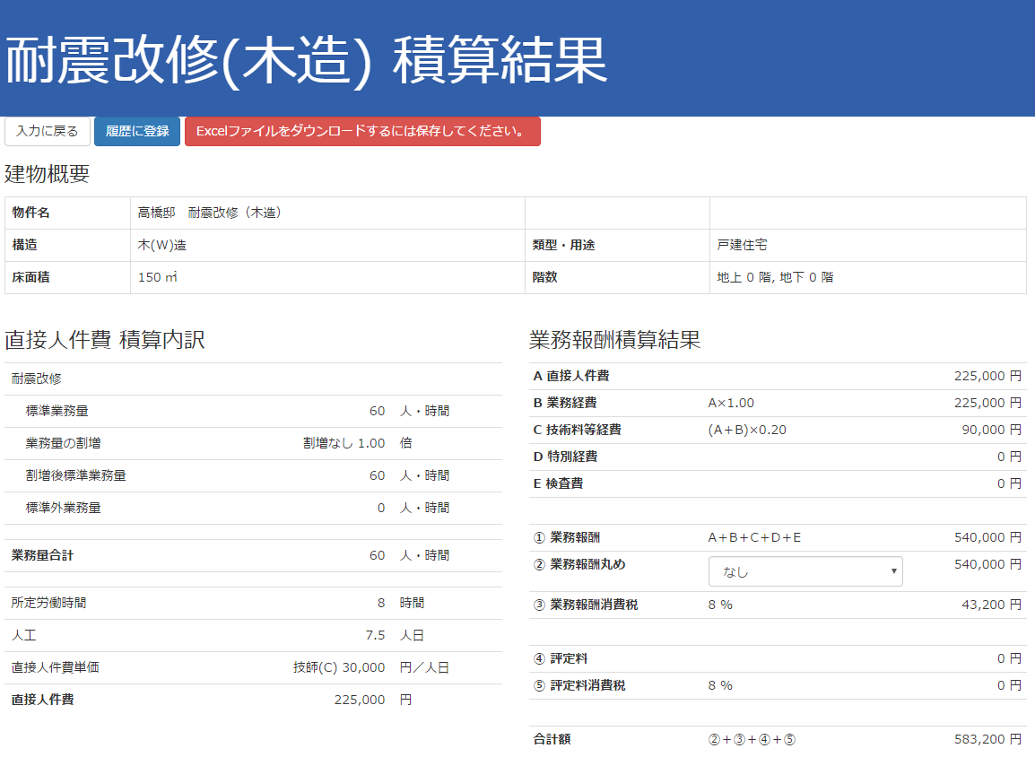The width and height of the screenshot is (1035, 766).
Task: Click the amount 90,000 円
Action: pos(991,430)
